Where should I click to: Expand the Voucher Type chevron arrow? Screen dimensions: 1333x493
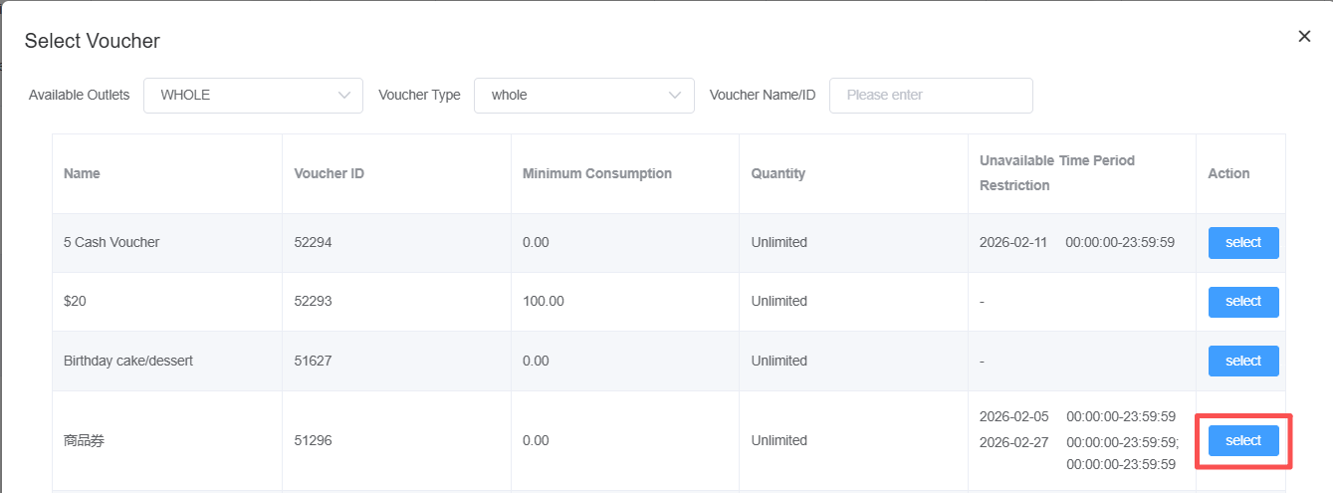click(675, 96)
